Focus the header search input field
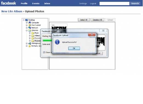Viewport: 143px width, 104px height. [114, 4]
